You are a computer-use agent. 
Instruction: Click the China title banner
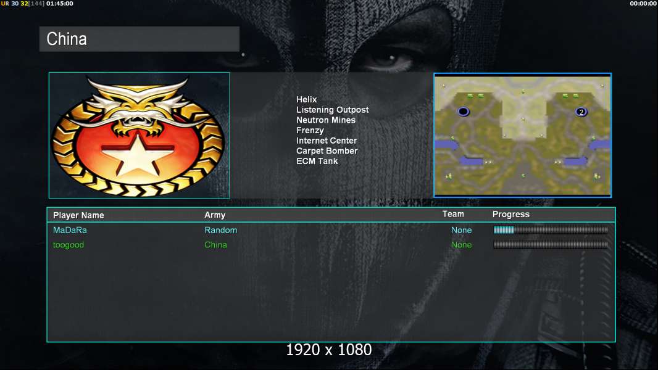coord(140,39)
